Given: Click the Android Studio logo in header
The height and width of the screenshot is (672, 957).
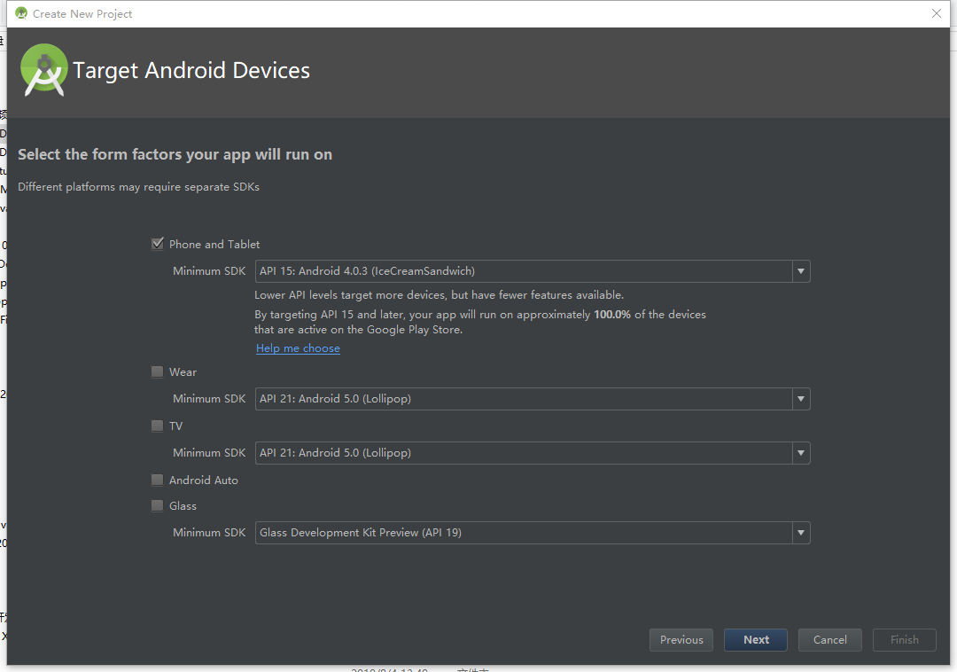Looking at the screenshot, I should [x=44, y=69].
